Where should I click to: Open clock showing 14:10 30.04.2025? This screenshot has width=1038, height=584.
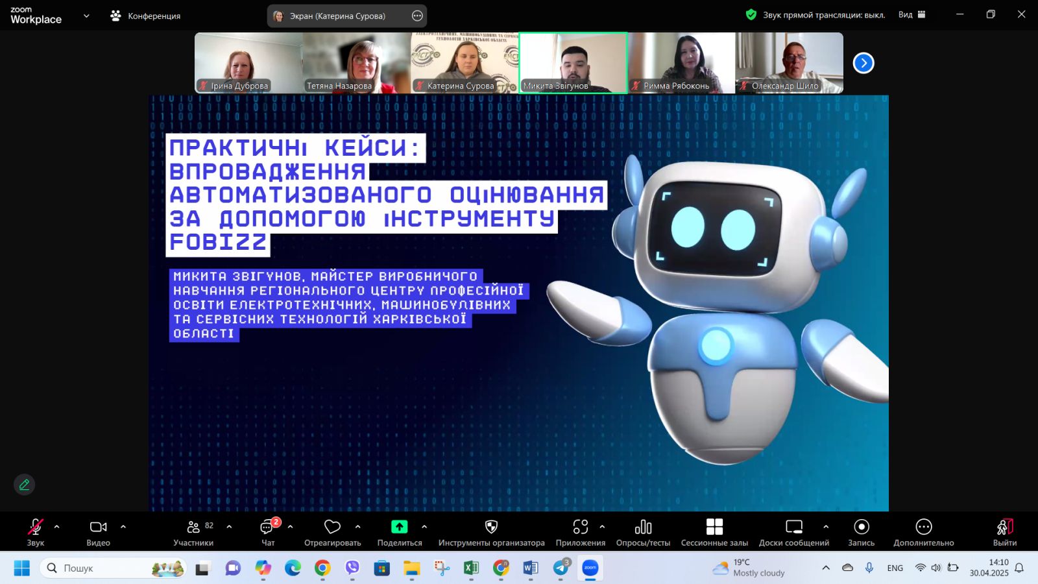[989, 568]
